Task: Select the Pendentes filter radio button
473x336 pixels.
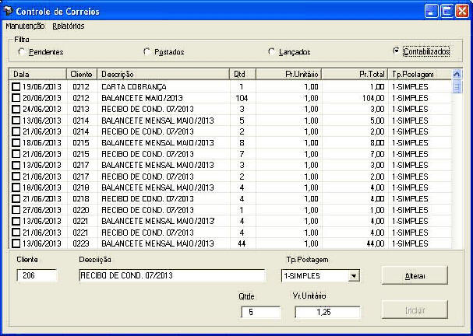Action: click(x=21, y=52)
